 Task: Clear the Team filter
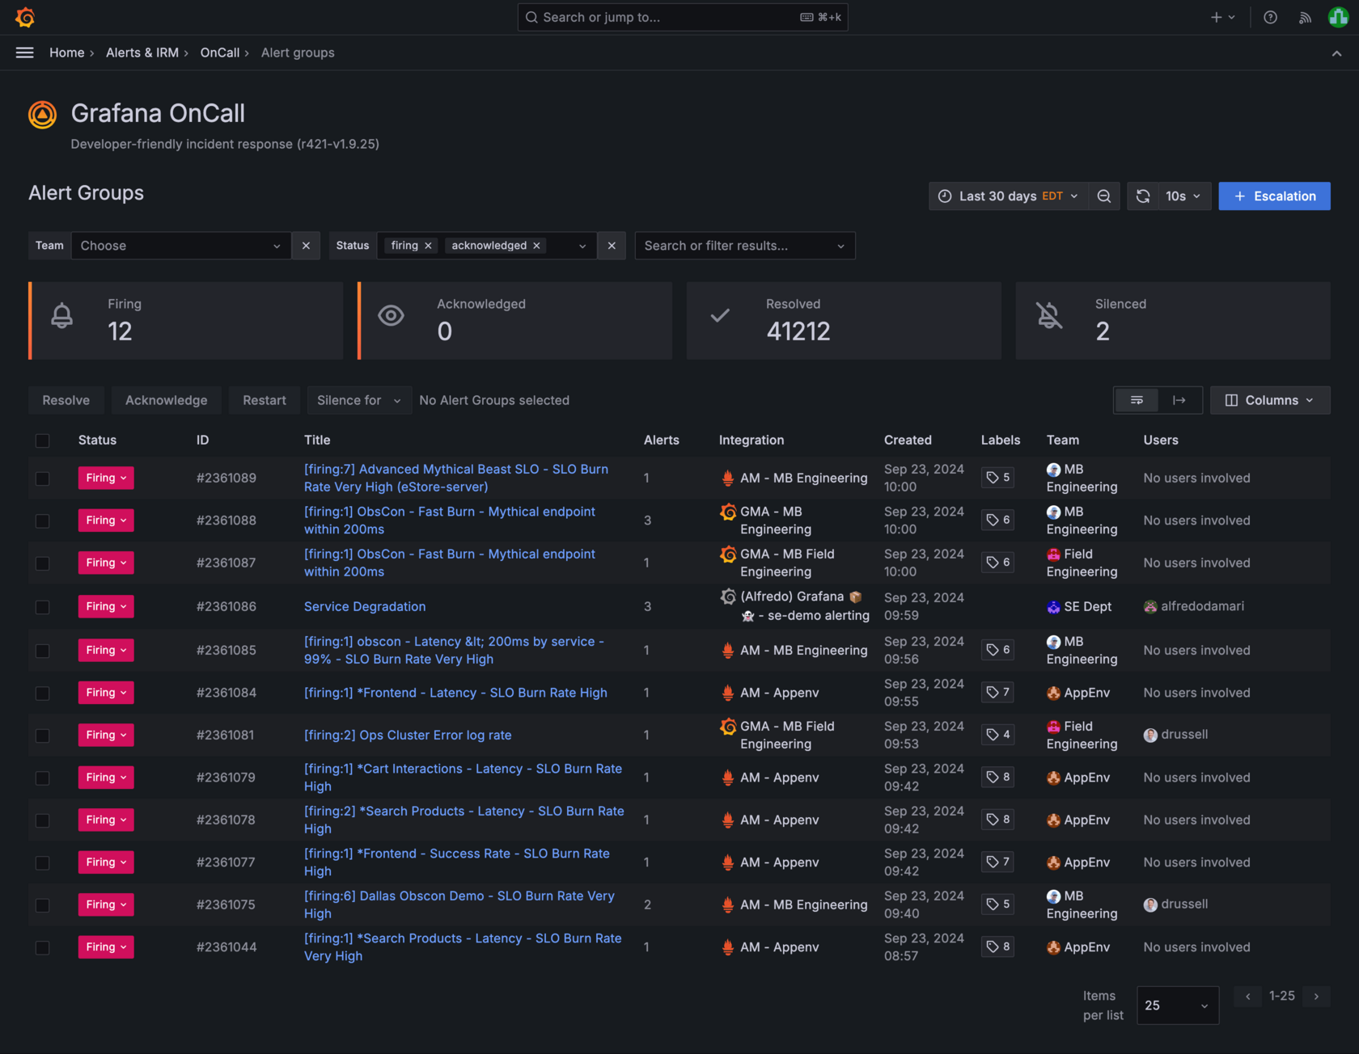306,246
